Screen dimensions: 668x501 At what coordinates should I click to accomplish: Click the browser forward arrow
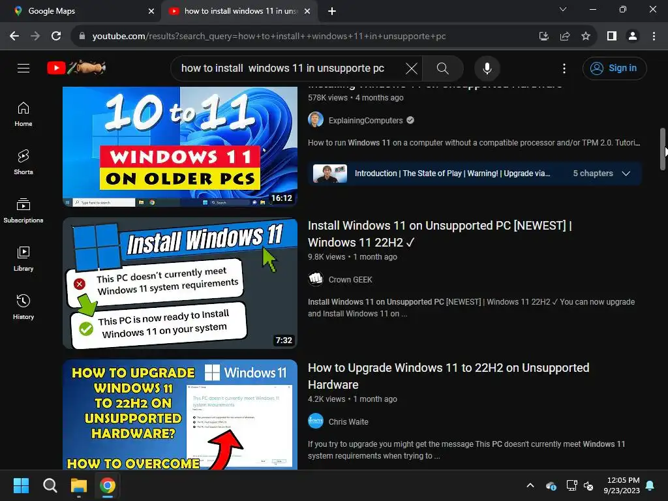click(35, 37)
